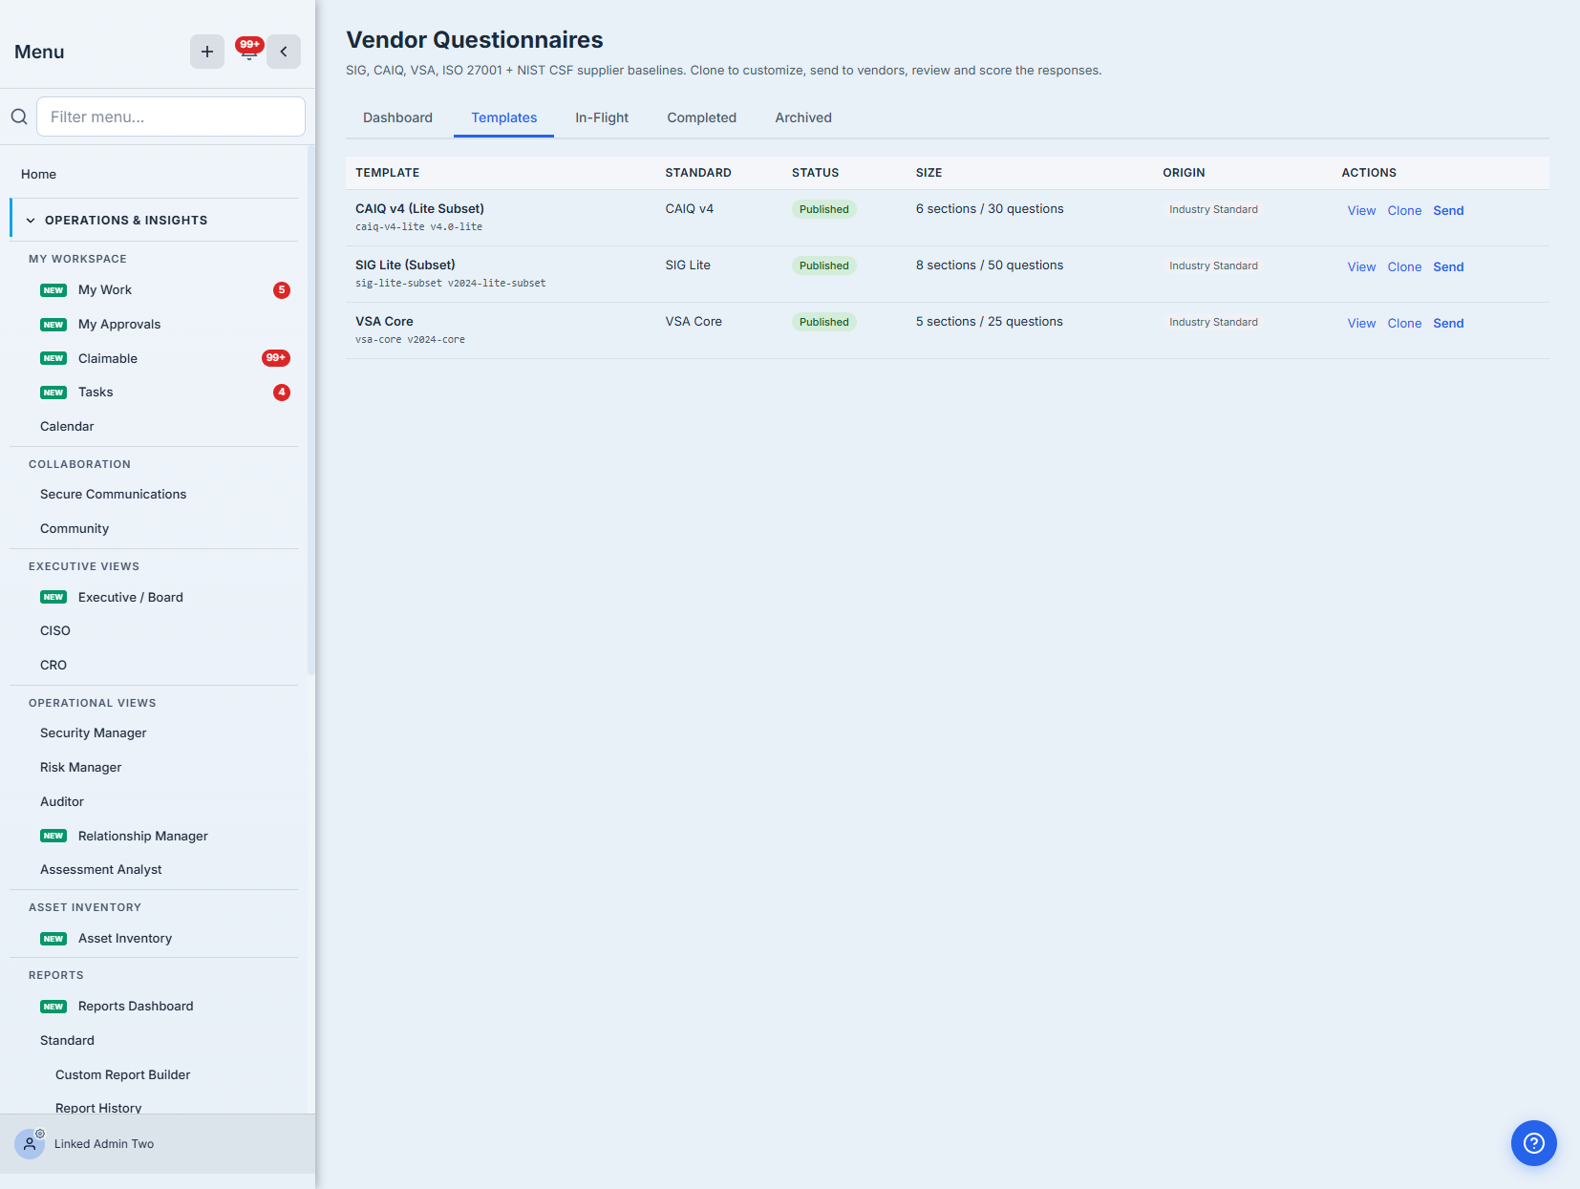Click the NEW badge beside Asset Inventory
This screenshot has width=1580, height=1189.
coord(53,939)
